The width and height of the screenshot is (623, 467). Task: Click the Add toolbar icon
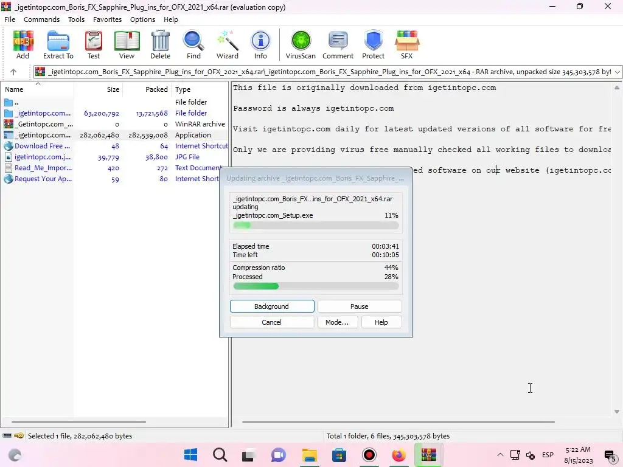(23, 45)
